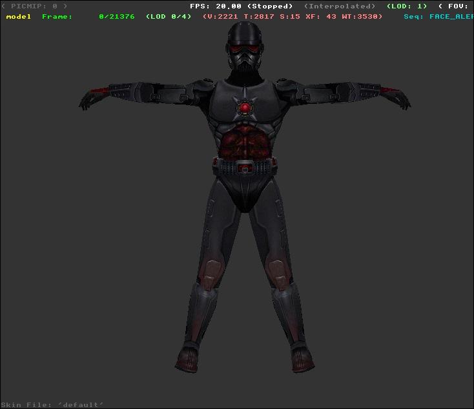
Task: Click the (Interpolated) status text
Action: pos(339,6)
